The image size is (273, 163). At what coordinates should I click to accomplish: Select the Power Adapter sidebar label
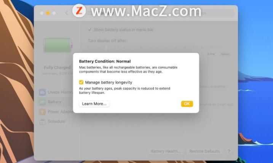pyautogui.click(x=61, y=112)
